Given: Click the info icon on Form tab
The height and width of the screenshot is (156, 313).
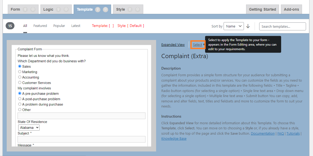Looking at the screenshot, I should coord(33,9).
